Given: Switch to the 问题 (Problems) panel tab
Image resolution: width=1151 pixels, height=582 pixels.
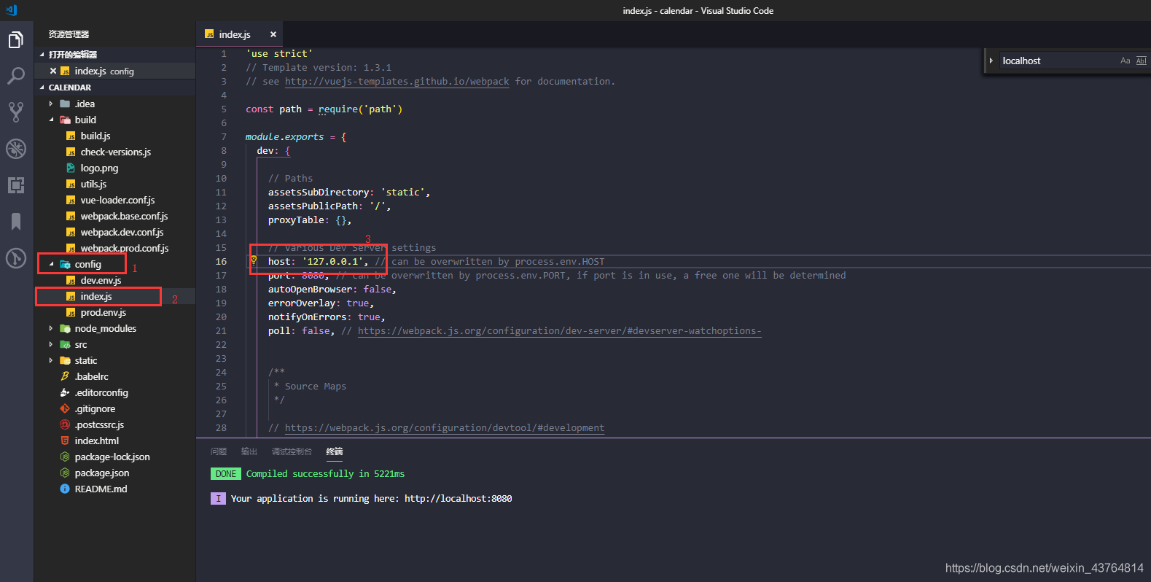Looking at the screenshot, I should [219, 451].
